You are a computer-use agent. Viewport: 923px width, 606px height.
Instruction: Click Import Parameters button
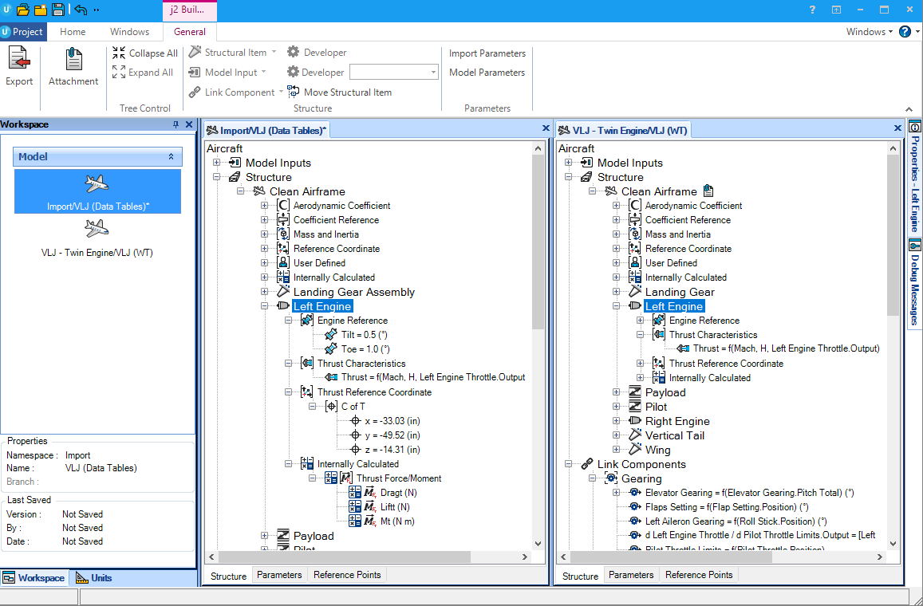[x=487, y=53]
